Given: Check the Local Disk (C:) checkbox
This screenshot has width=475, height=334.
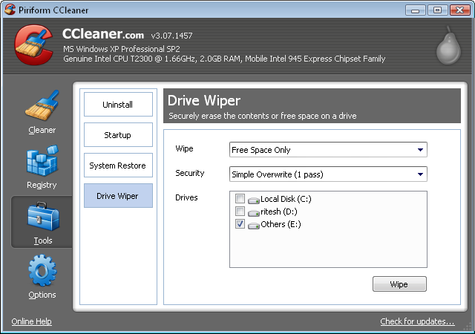Looking at the screenshot, I should [240, 198].
